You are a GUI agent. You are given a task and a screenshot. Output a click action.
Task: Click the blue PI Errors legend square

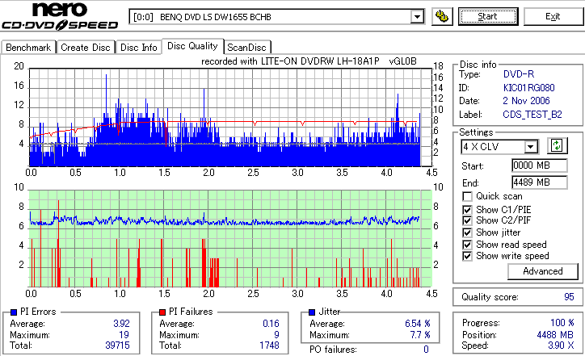(14, 312)
